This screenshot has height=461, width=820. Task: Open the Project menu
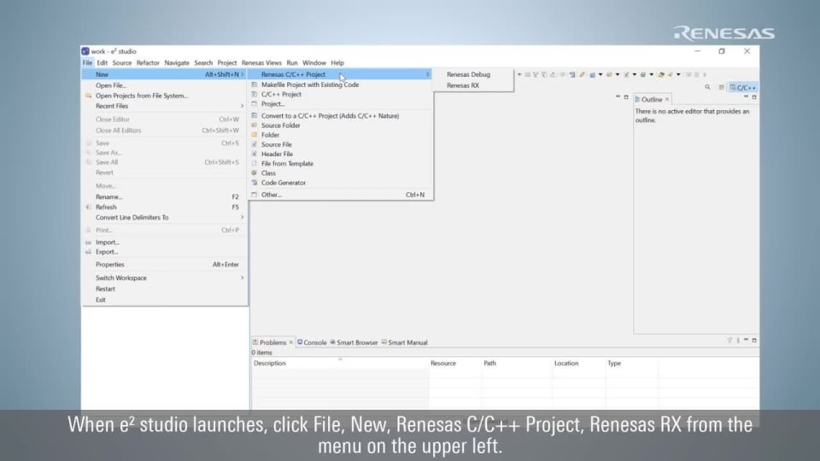point(227,62)
